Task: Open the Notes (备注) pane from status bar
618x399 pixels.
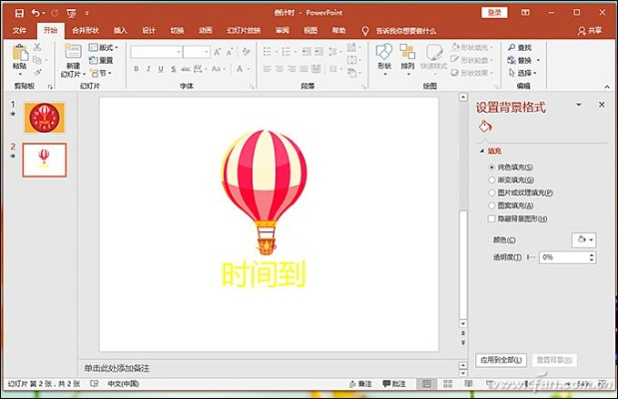Action: (360, 383)
